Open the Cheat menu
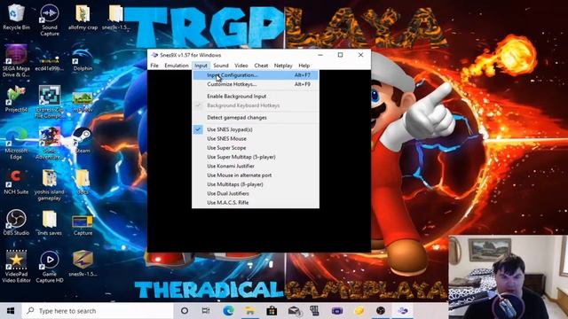The height and width of the screenshot is (319, 568). click(x=261, y=66)
